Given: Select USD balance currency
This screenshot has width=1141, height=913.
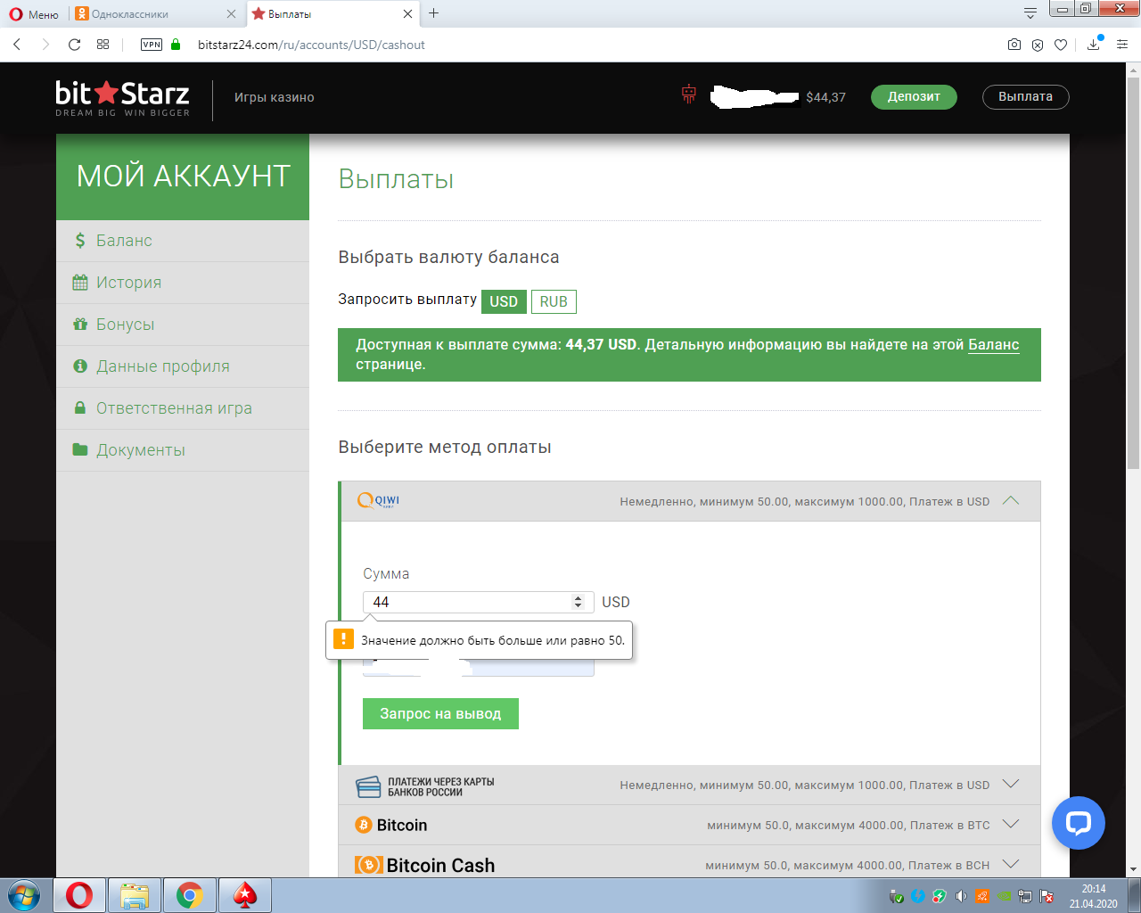Looking at the screenshot, I should click(504, 301).
